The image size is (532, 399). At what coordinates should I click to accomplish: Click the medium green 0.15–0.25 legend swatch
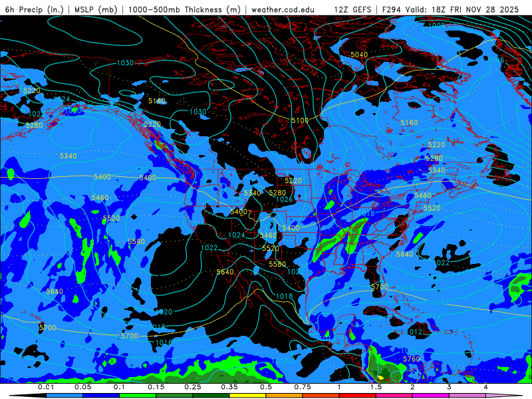coord(174,396)
